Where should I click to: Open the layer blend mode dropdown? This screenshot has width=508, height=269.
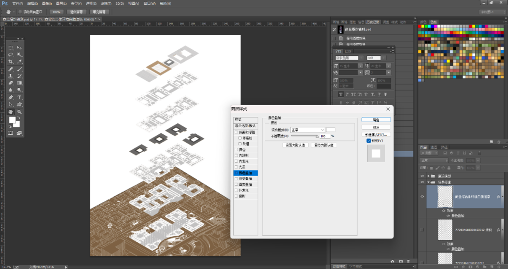[434, 161]
